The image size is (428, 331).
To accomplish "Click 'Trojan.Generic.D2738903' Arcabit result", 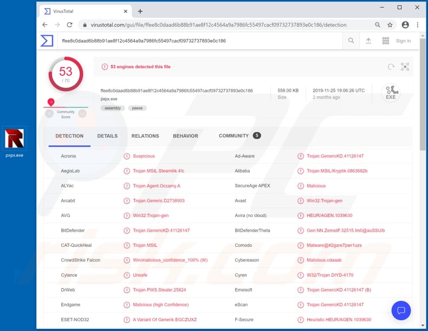I will point(159,201).
